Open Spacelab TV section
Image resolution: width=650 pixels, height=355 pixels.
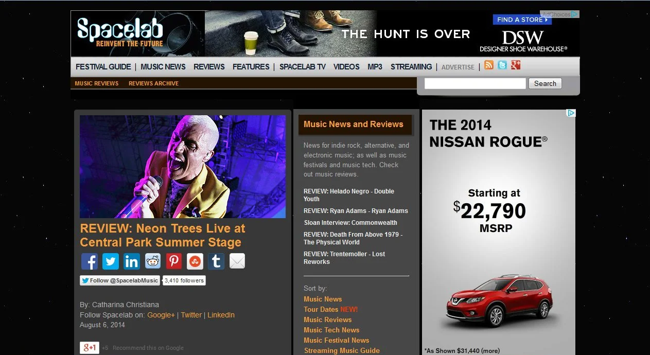point(303,67)
